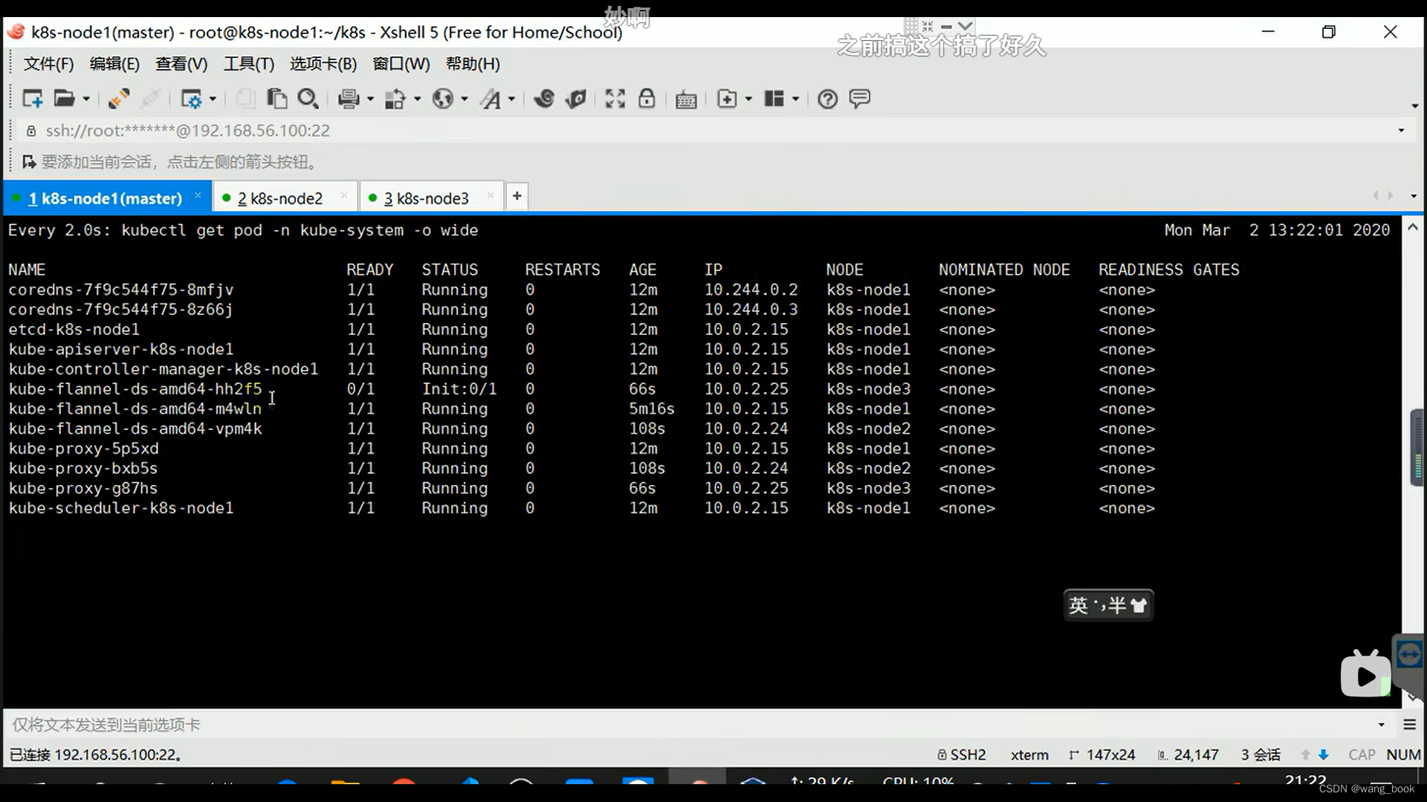Viewport: 1427px width, 802px height.
Task: Open the 文件(F) menu
Action: (49, 64)
